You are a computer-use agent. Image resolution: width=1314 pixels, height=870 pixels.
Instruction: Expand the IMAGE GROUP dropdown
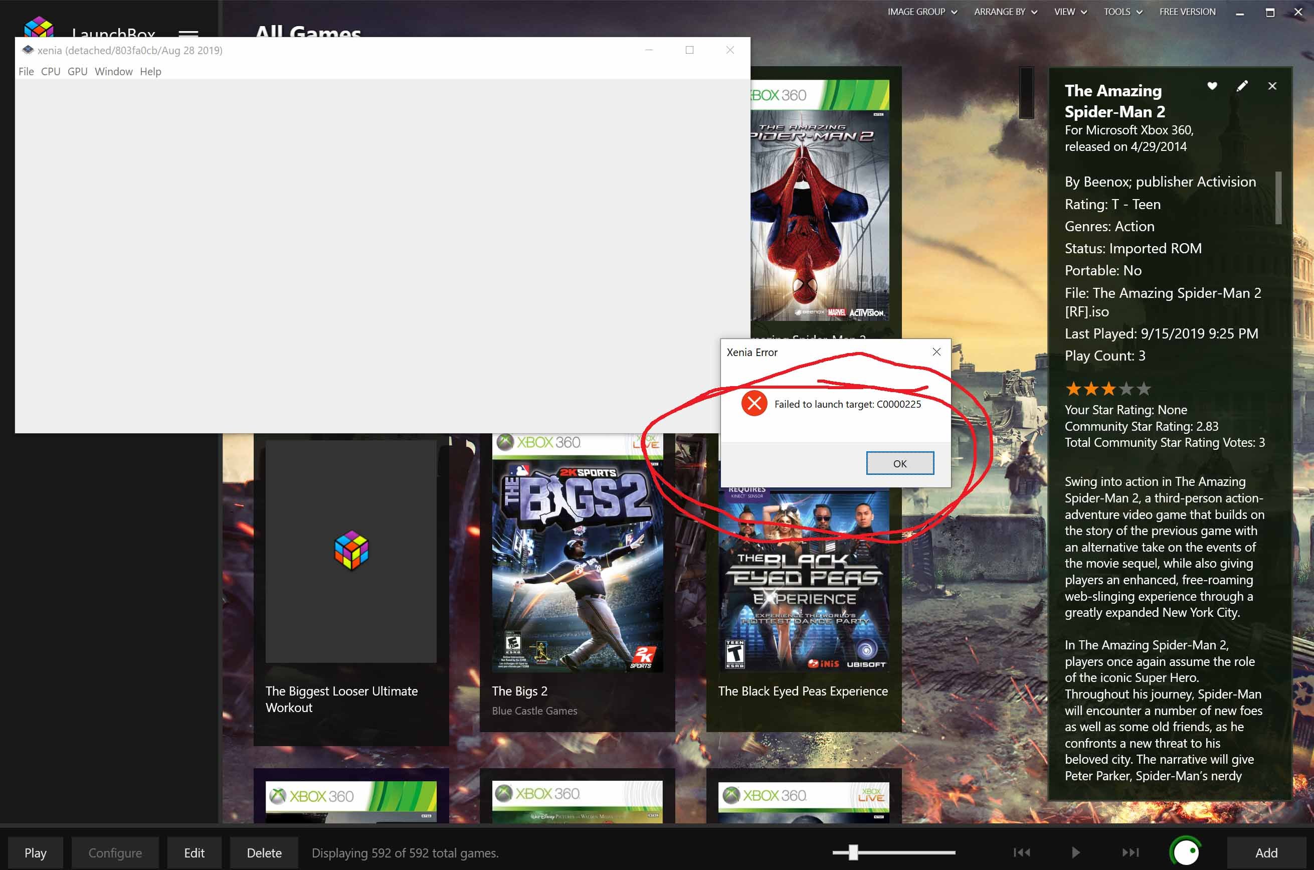(x=922, y=12)
